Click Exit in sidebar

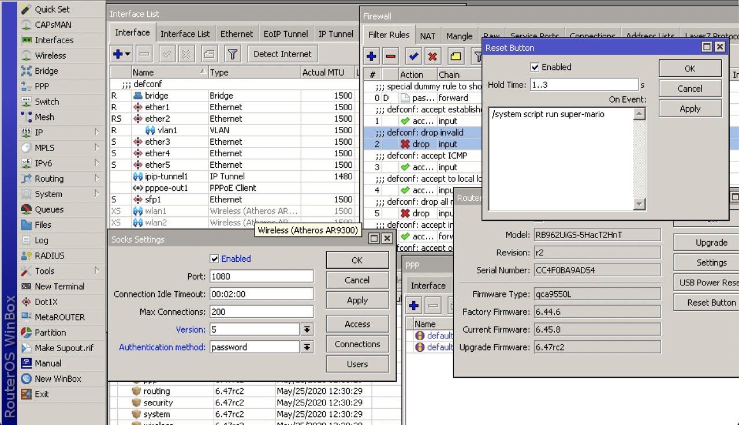pyautogui.click(x=42, y=394)
